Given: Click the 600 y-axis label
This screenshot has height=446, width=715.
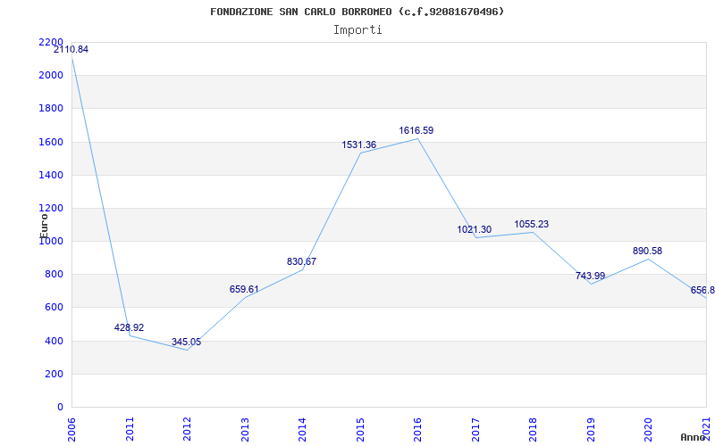Looking at the screenshot, I should click(54, 308).
